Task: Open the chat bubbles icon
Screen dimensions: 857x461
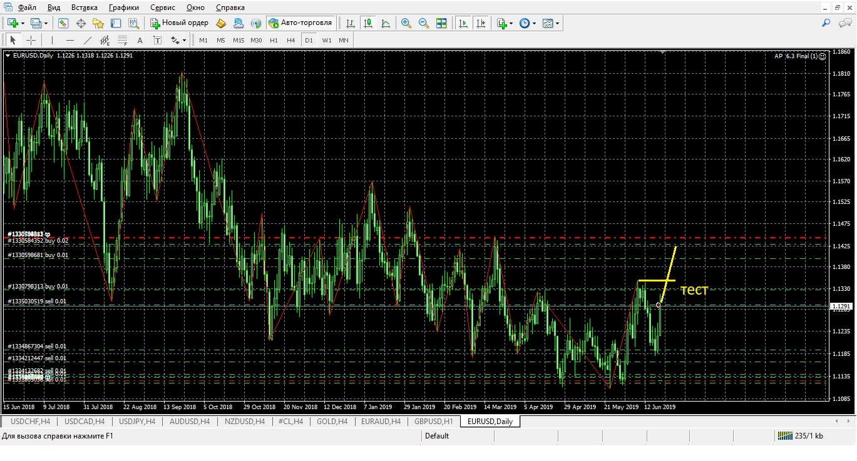Action: tap(845, 23)
